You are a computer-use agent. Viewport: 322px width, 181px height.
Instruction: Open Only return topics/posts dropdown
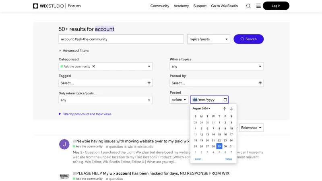[x=105, y=100]
